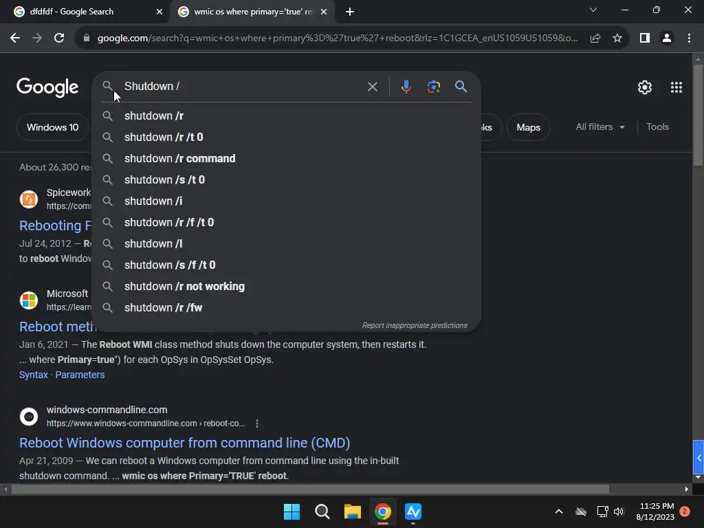The height and width of the screenshot is (528, 704).
Task: Choose suggestion shutdown /r /fw
Action: 287,307
